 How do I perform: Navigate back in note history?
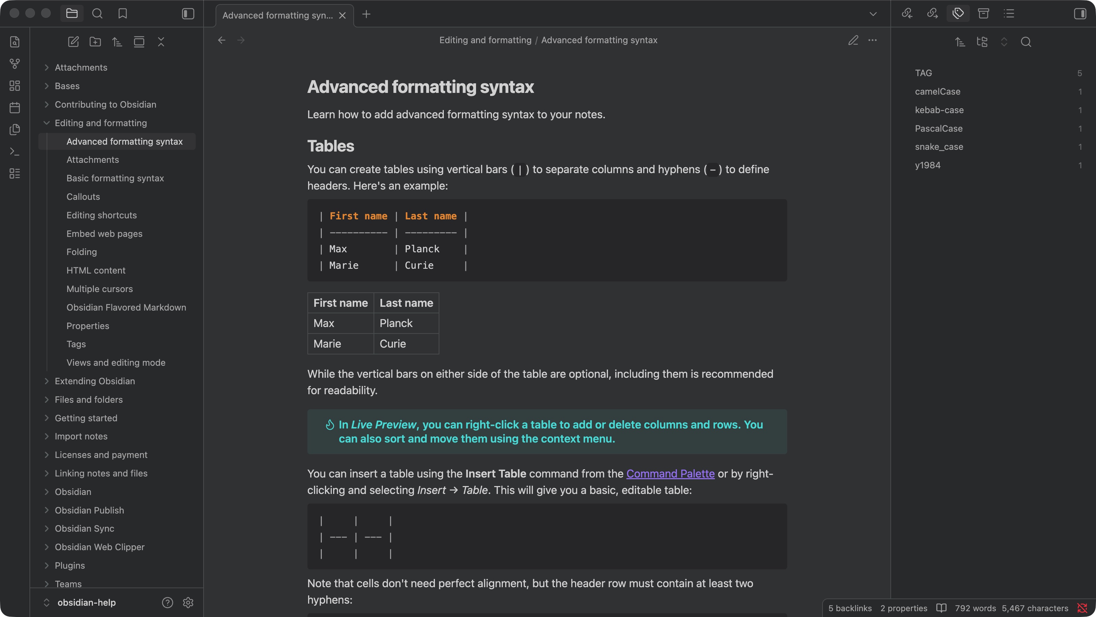pos(222,40)
